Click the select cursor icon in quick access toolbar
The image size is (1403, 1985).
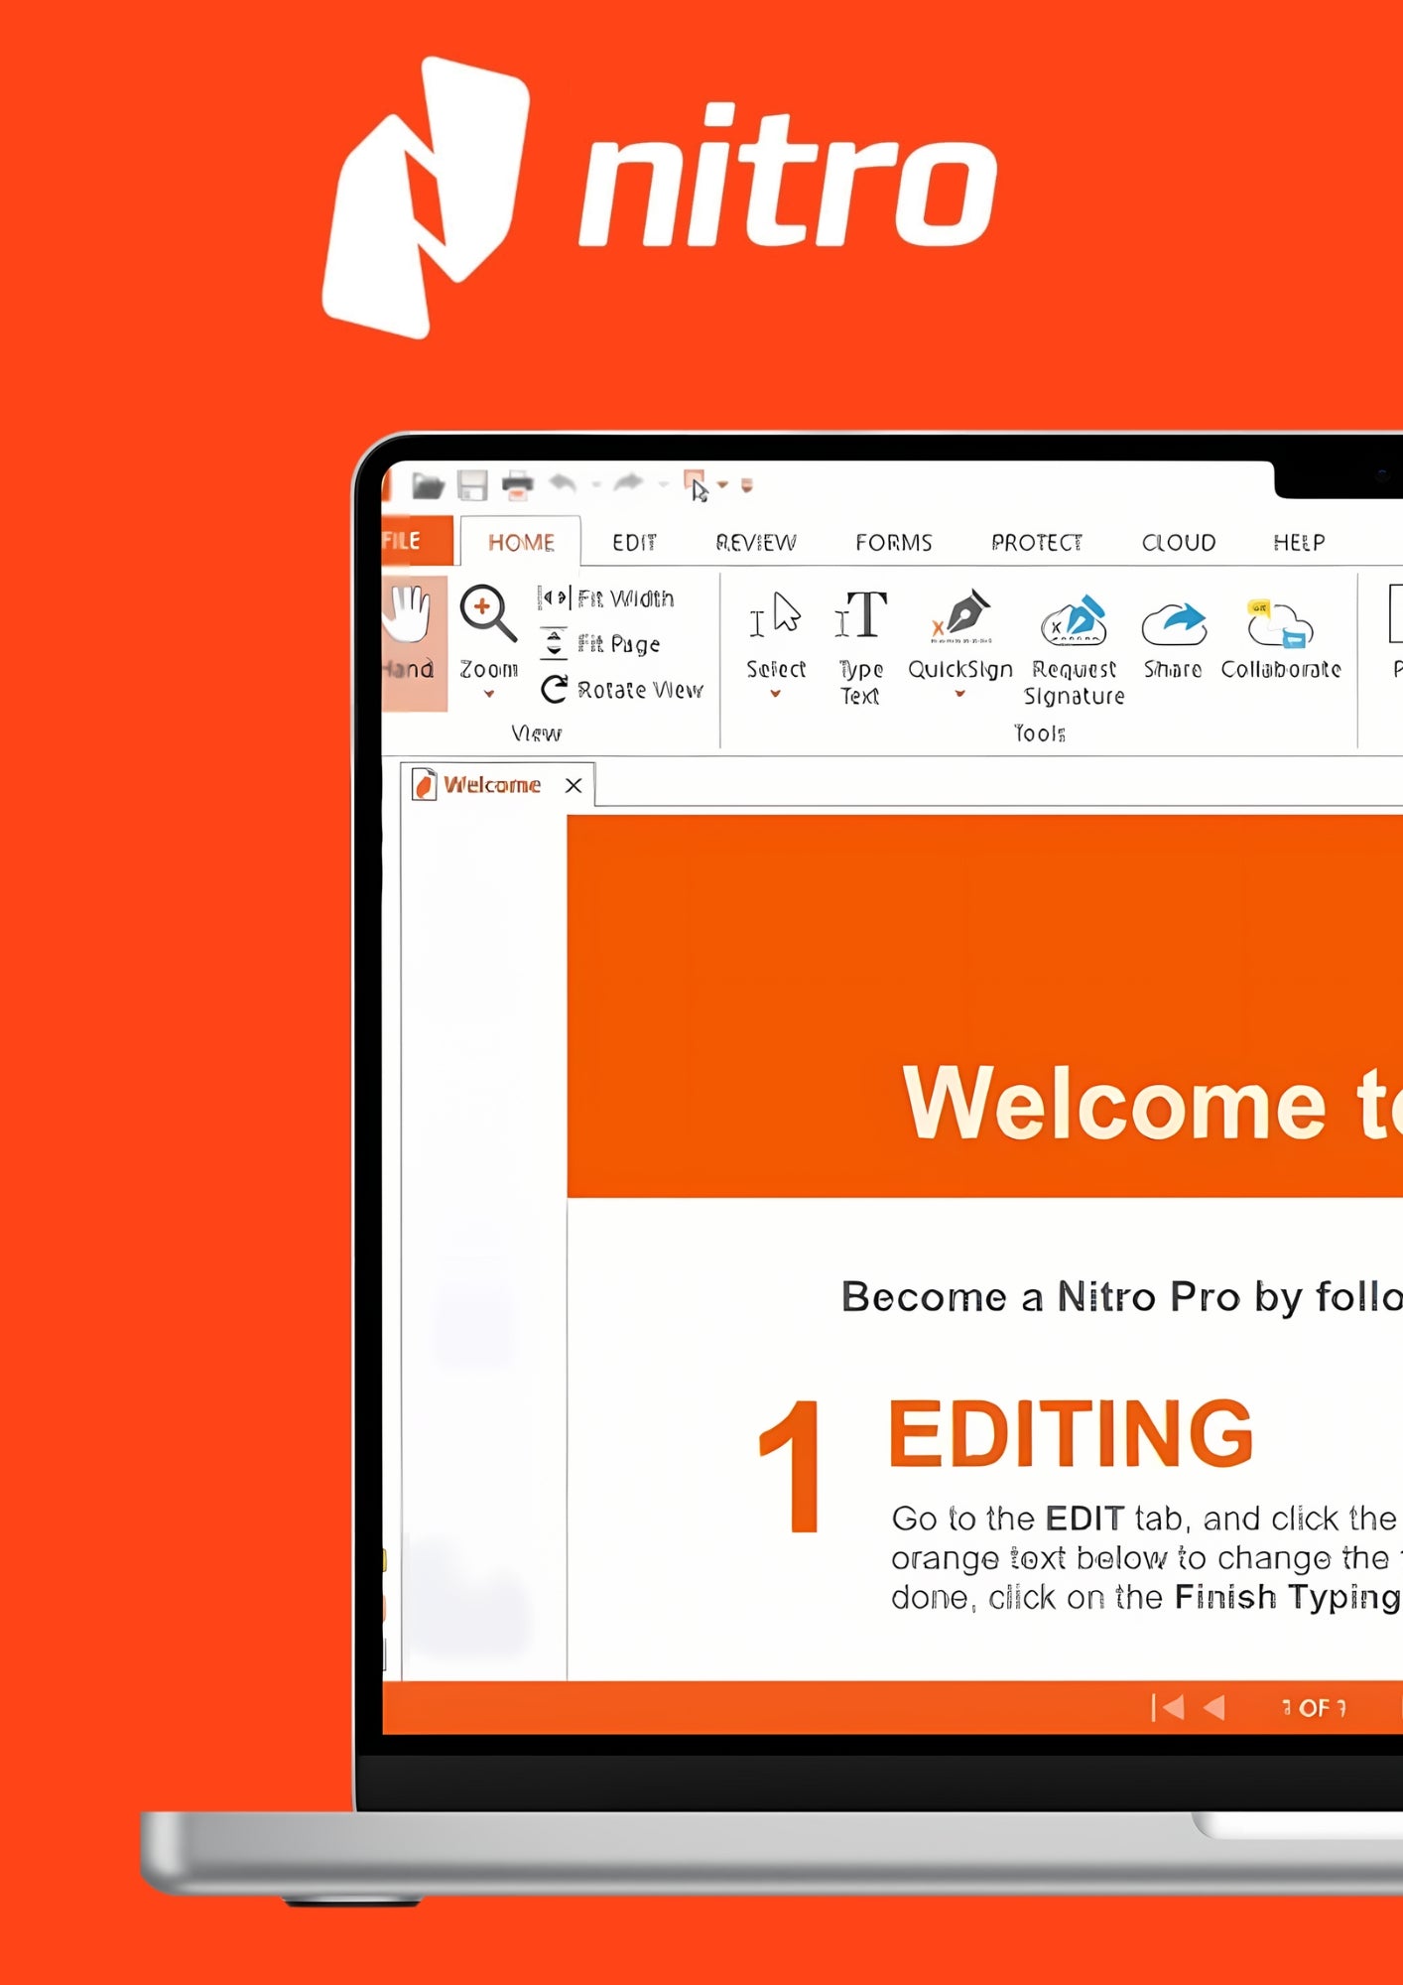696,485
